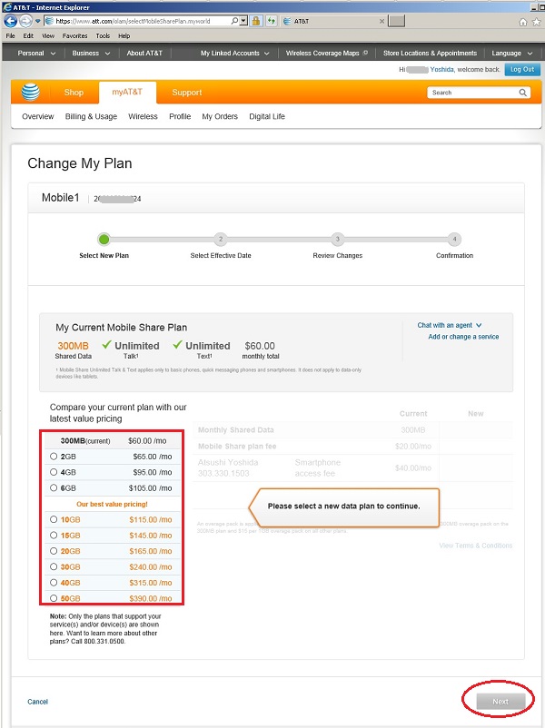This screenshot has width=545, height=728.
Task: Expand the Language dropdown
Action: pyautogui.click(x=512, y=53)
